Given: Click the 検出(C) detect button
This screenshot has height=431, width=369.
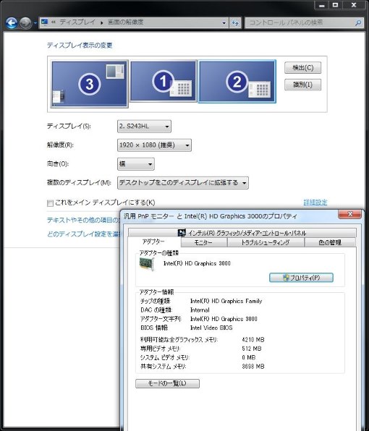Looking at the screenshot, I should coord(302,68).
